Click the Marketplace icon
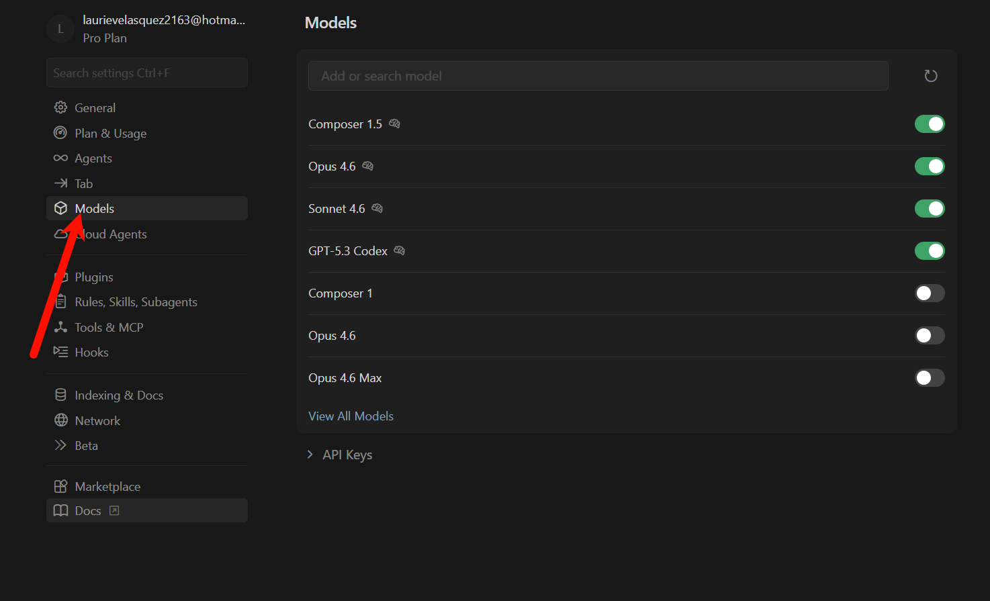 [x=60, y=486]
